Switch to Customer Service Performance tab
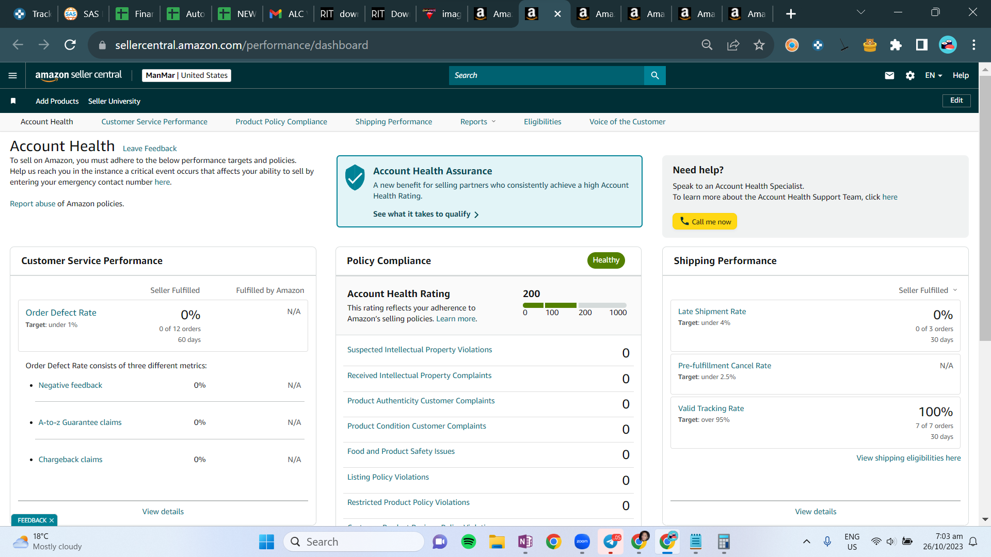The image size is (991, 557). pyautogui.click(x=154, y=122)
